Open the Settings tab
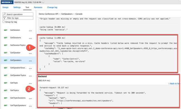The image size is (181, 109). pyautogui.click(x=17, y=7)
